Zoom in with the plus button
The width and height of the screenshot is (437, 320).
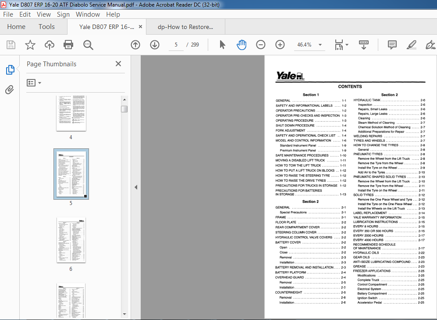(x=280, y=45)
